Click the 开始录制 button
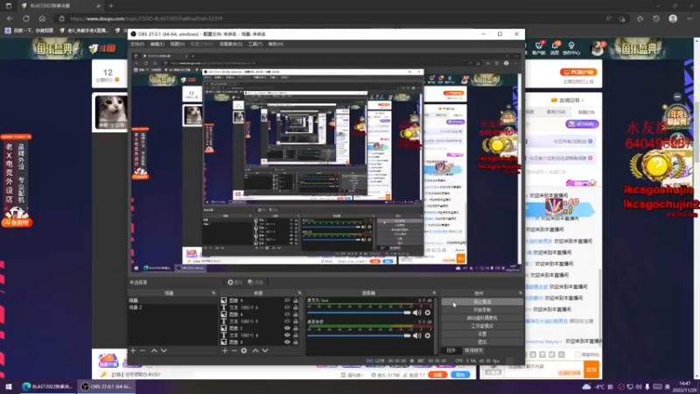 (x=482, y=310)
